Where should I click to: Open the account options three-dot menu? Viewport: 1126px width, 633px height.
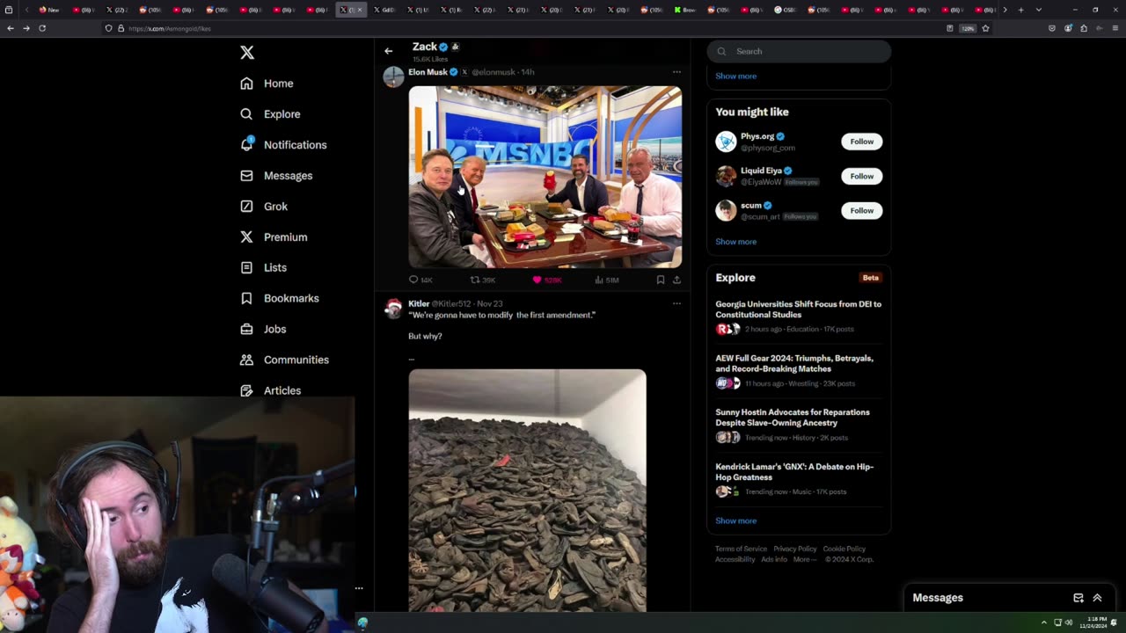(x=359, y=588)
